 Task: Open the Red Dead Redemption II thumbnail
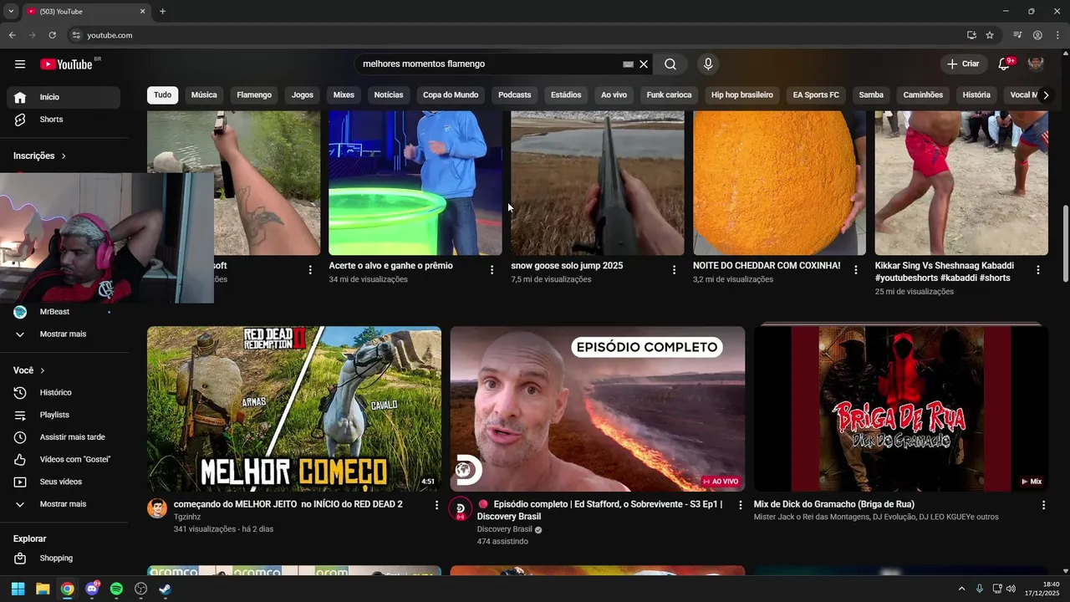294,409
